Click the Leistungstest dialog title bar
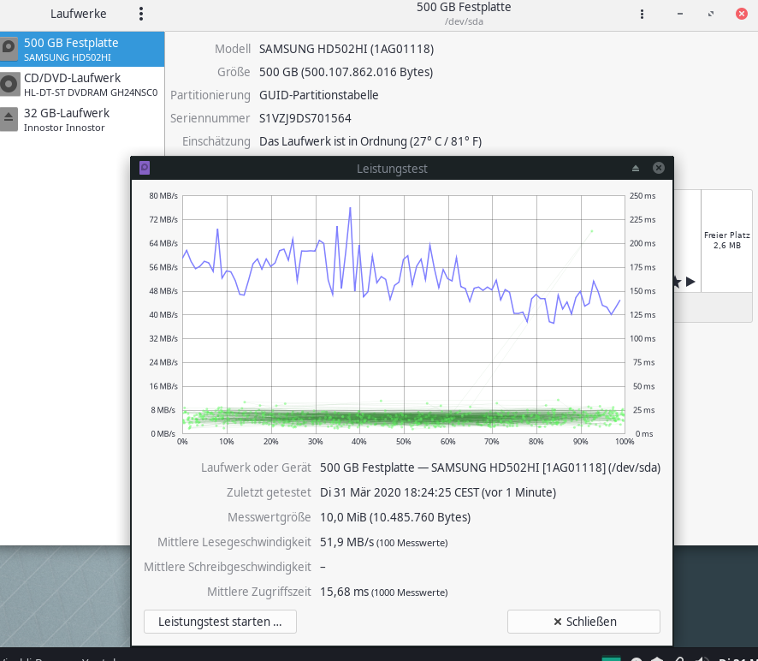The image size is (758, 661). tap(392, 169)
